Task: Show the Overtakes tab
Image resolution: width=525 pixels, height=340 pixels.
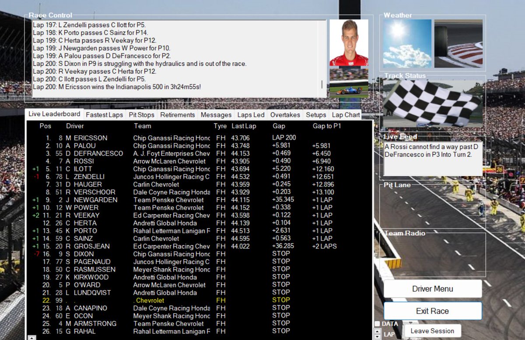Action: coord(285,115)
